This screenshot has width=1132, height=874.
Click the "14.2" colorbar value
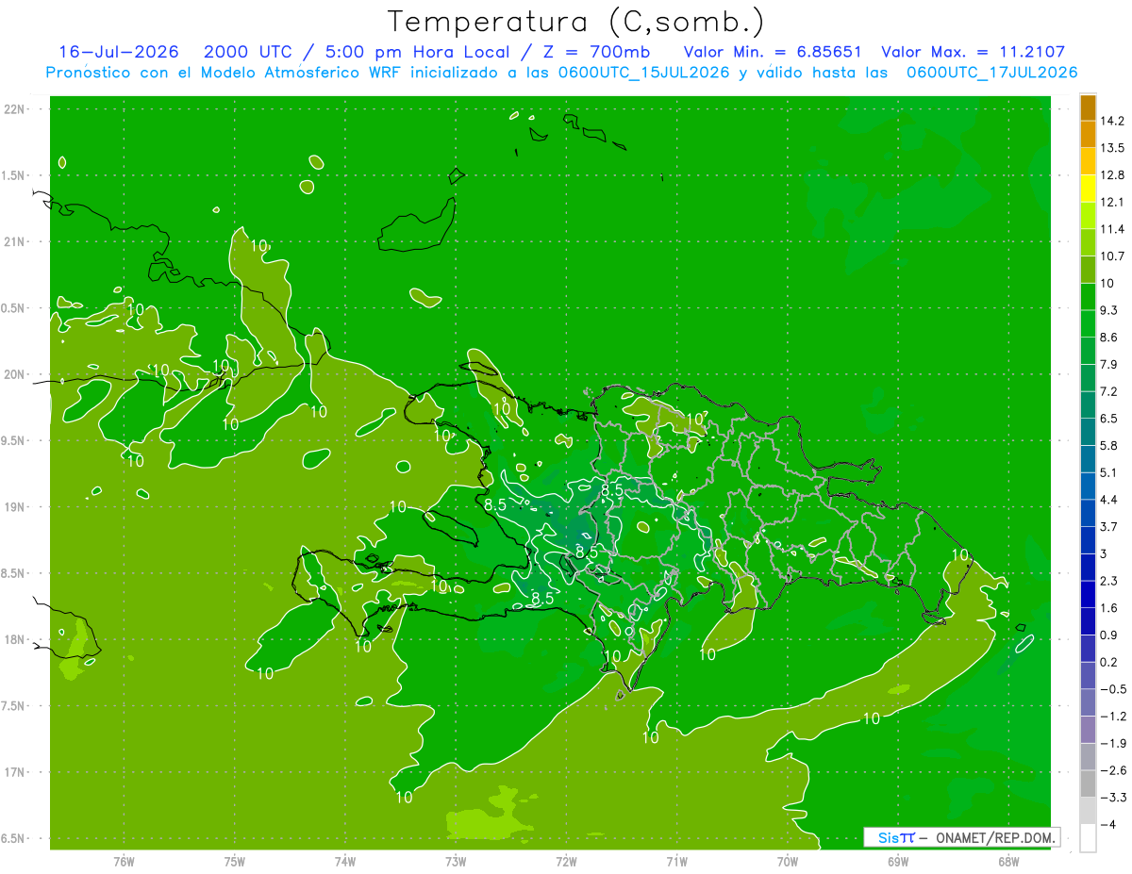tap(1111, 121)
